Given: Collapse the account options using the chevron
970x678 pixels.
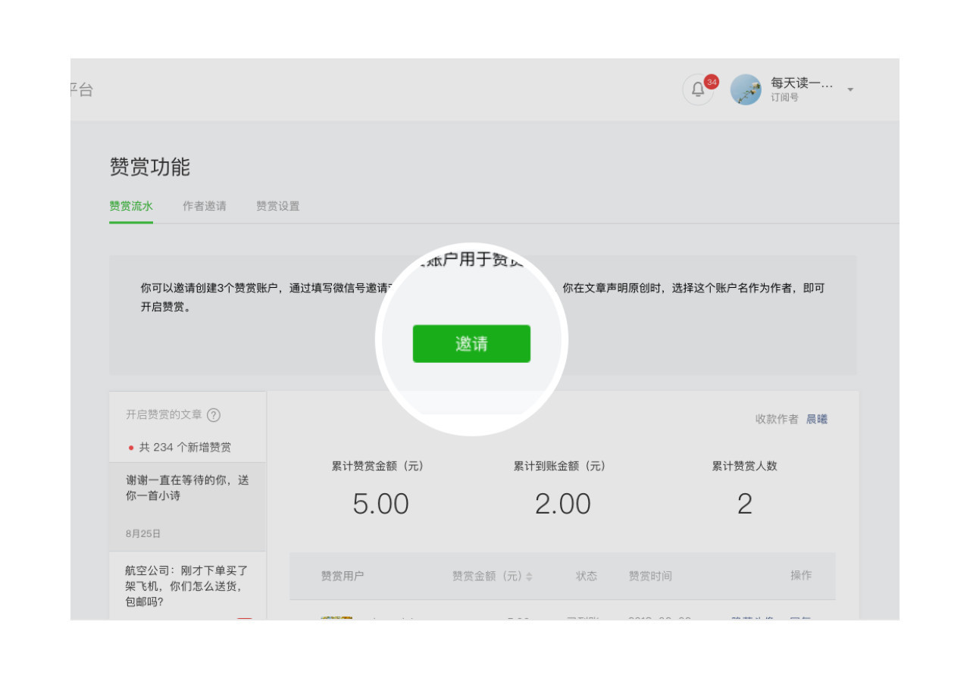Looking at the screenshot, I should point(851,89).
